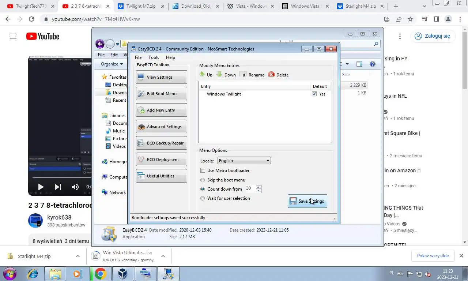Click Explorer help question mark icon
Image resolution: width=468 pixels, height=281 pixels.
pos(373,64)
